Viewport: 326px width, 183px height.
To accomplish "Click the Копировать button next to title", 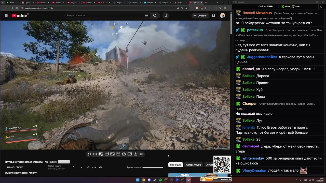I will (64, 162).
